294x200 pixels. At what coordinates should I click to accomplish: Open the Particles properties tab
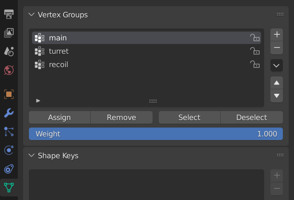click(9, 132)
